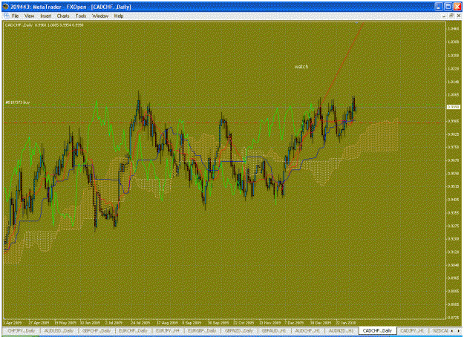Select the 'watch' text label on chart
Screen dimensions: 464x337
coord(301,67)
